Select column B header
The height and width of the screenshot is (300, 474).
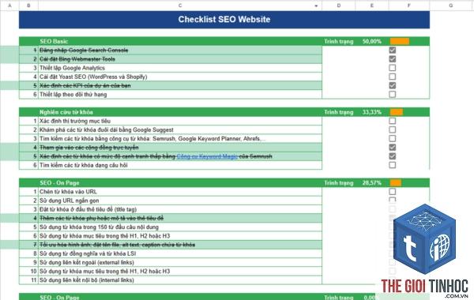[28, 6]
